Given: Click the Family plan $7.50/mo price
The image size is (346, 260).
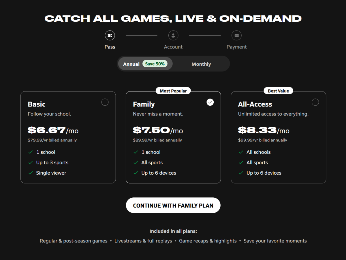Looking at the screenshot, I should (158, 130).
